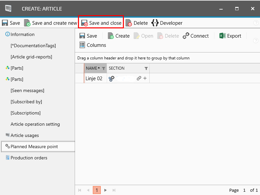
Task: Go to Production orders section
Action: [x=29, y=158]
